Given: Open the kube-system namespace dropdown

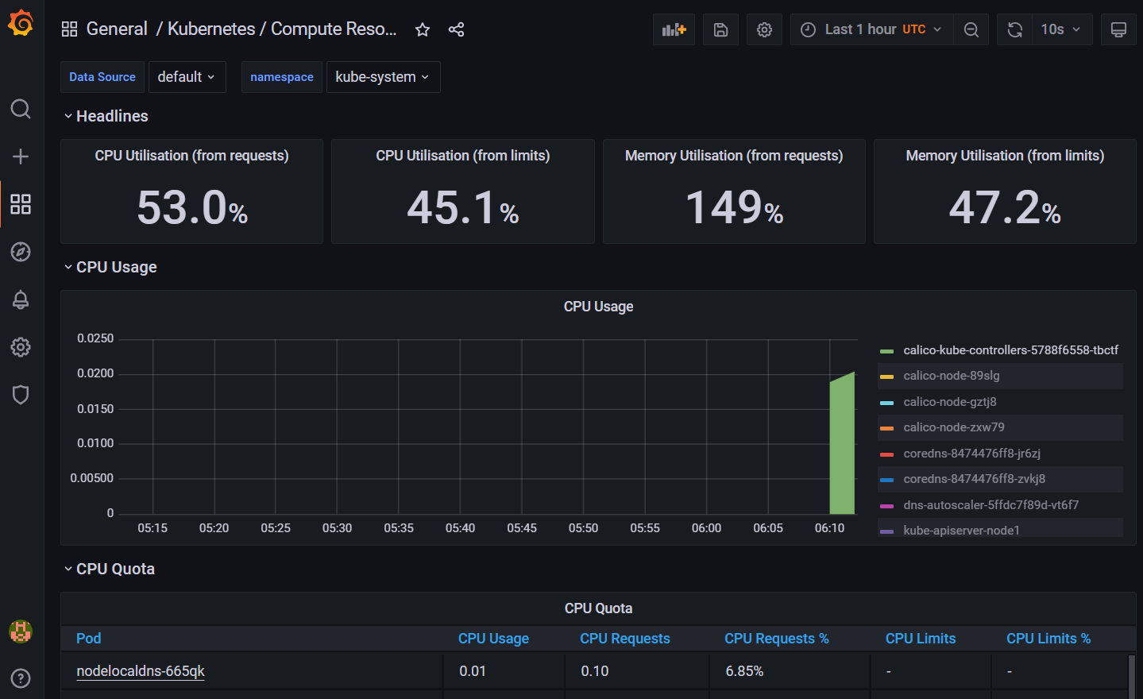Looking at the screenshot, I should point(383,77).
